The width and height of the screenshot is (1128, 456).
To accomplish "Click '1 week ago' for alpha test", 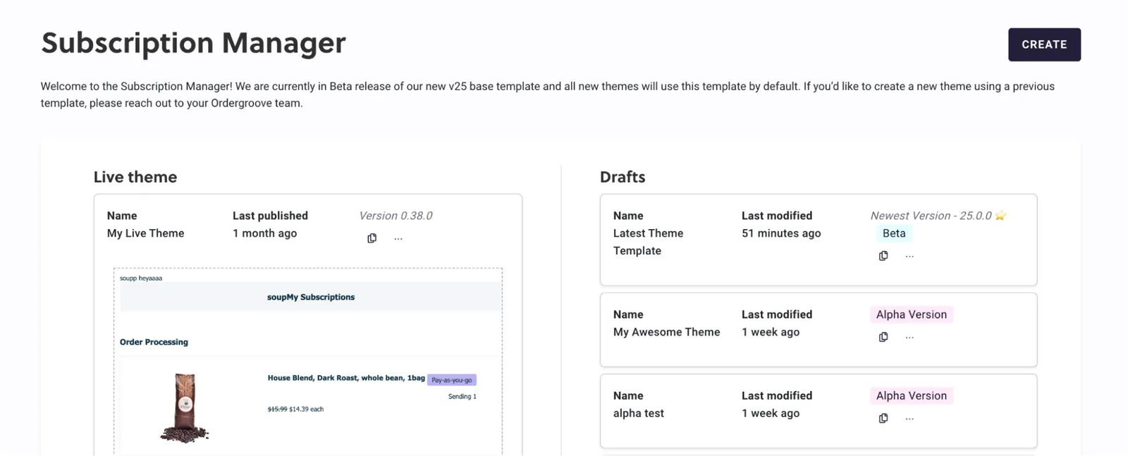I will (x=771, y=413).
